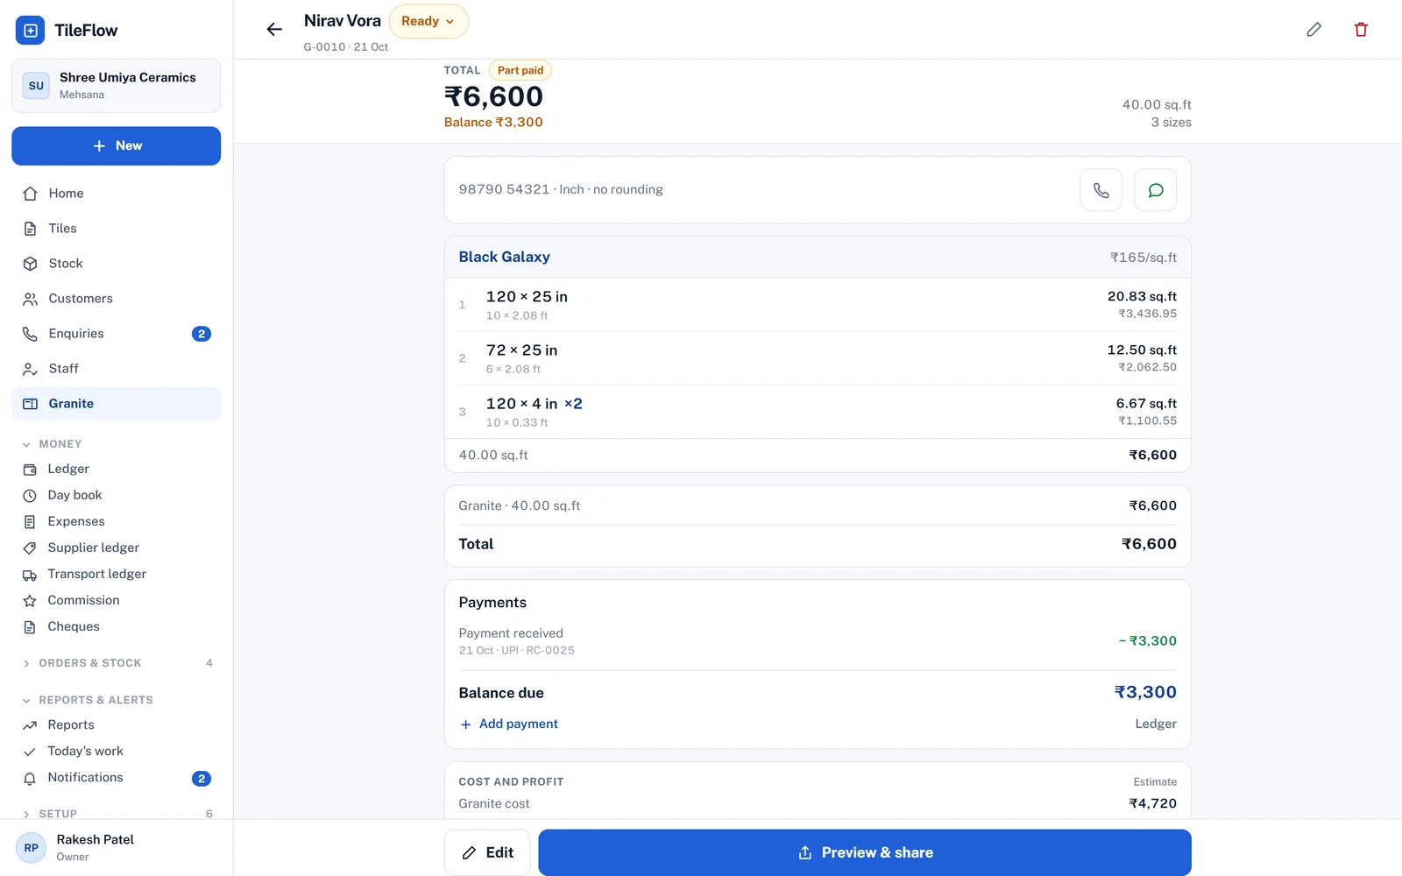The width and height of the screenshot is (1402, 876).
Task: Click Add payment link
Action: (509, 724)
